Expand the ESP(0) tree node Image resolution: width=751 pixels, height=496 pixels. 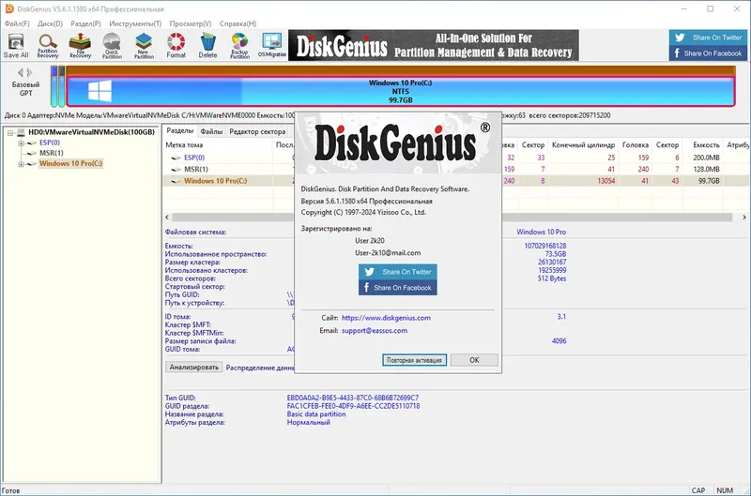[21, 143]
